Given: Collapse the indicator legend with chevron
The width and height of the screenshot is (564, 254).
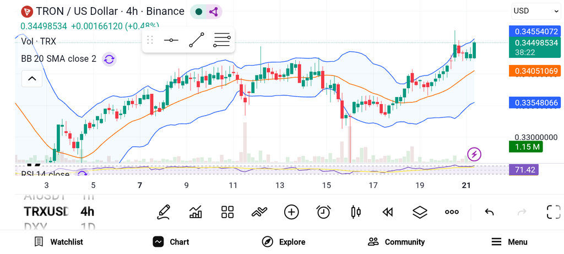Looking at the screenshot, I should click(32, 78).
